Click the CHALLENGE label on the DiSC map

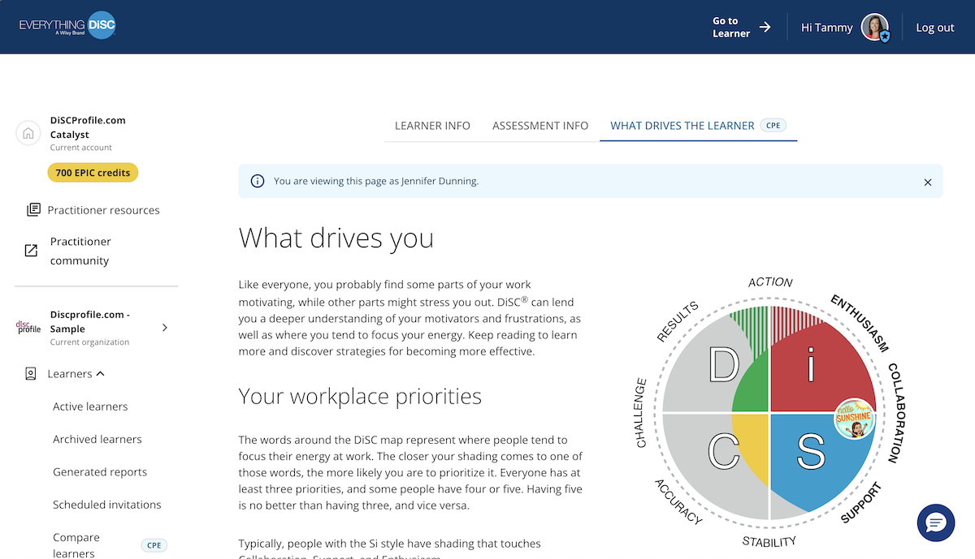coord(641,413)
